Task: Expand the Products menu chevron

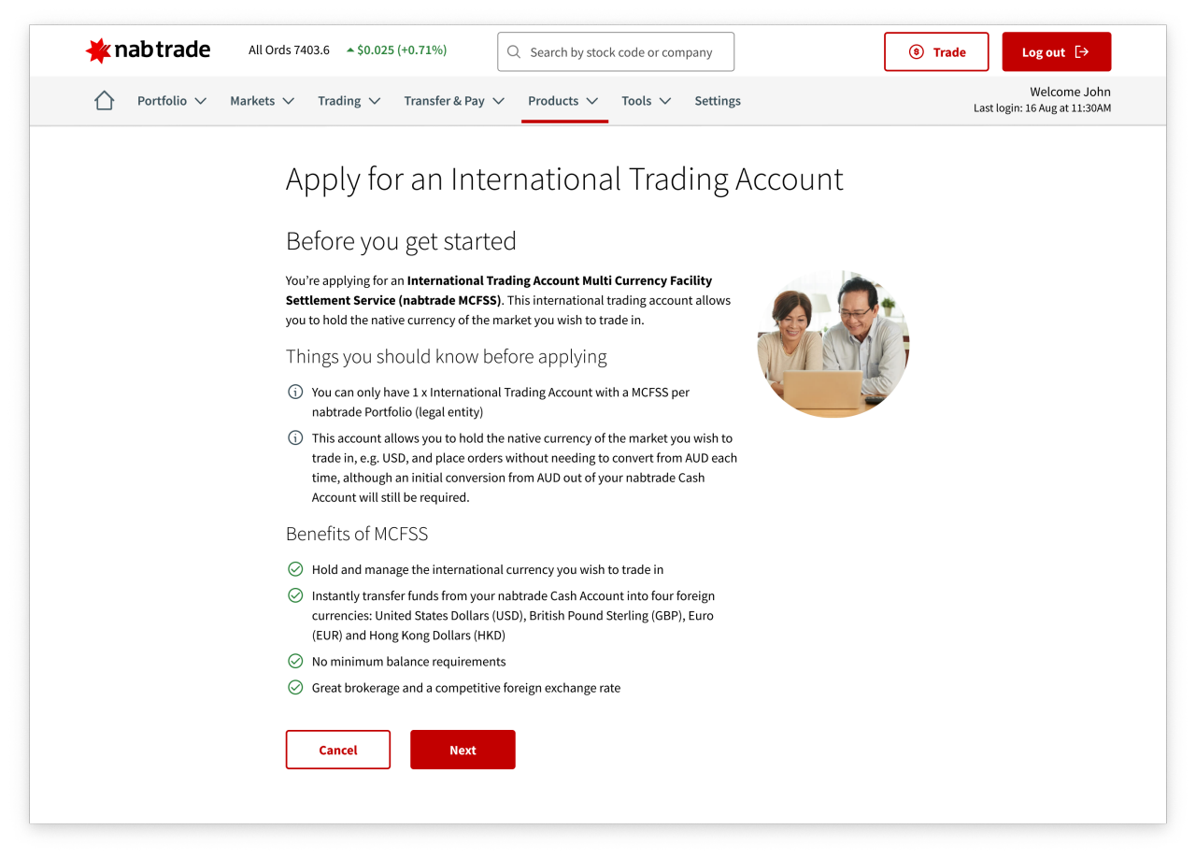Action: (x=592, y=101)
